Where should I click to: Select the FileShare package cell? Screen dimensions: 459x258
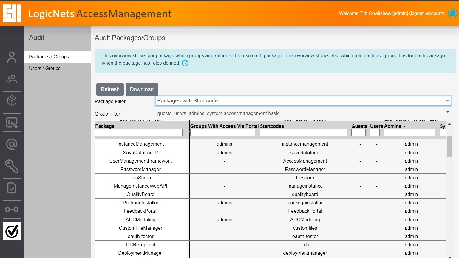(x=140, y=178)
